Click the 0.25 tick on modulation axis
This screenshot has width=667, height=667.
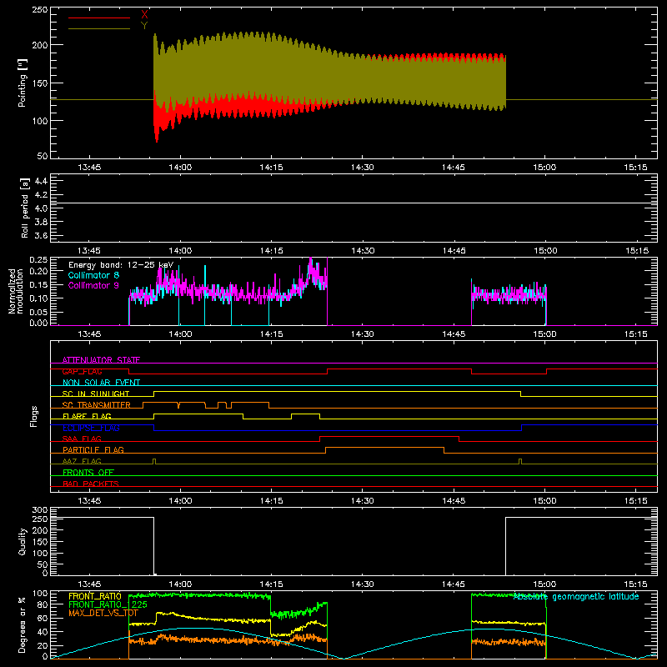tap(38, 260)
